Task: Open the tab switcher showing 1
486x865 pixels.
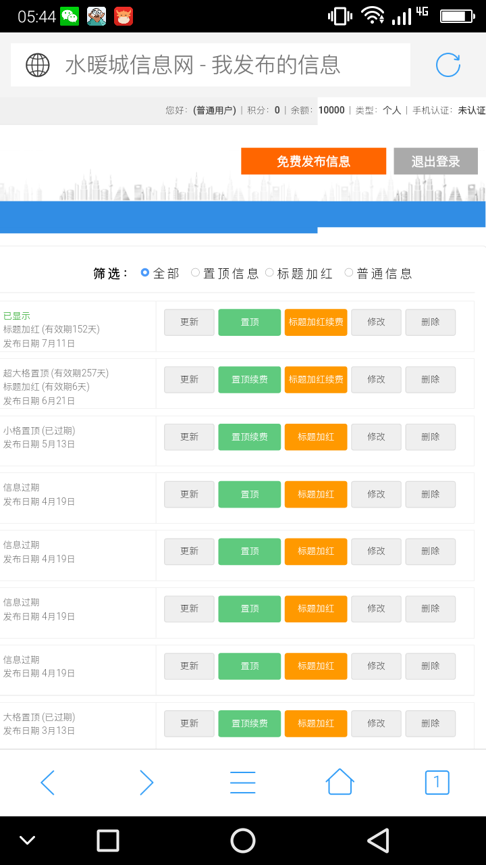Action: tap(437, 783)
